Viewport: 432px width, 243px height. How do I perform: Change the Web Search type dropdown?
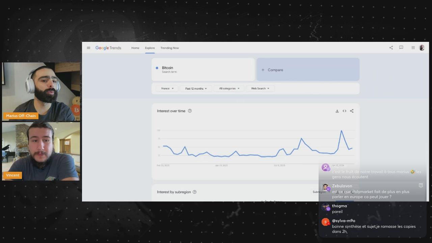(260, 88)
